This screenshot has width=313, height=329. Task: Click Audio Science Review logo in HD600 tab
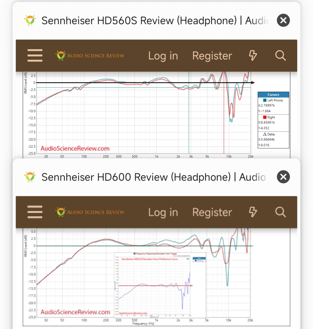pyautogui.click(x=90, y=212)
